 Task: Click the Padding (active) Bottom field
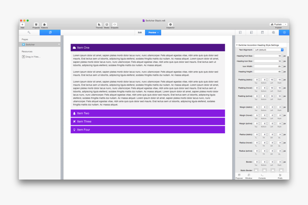264,96
